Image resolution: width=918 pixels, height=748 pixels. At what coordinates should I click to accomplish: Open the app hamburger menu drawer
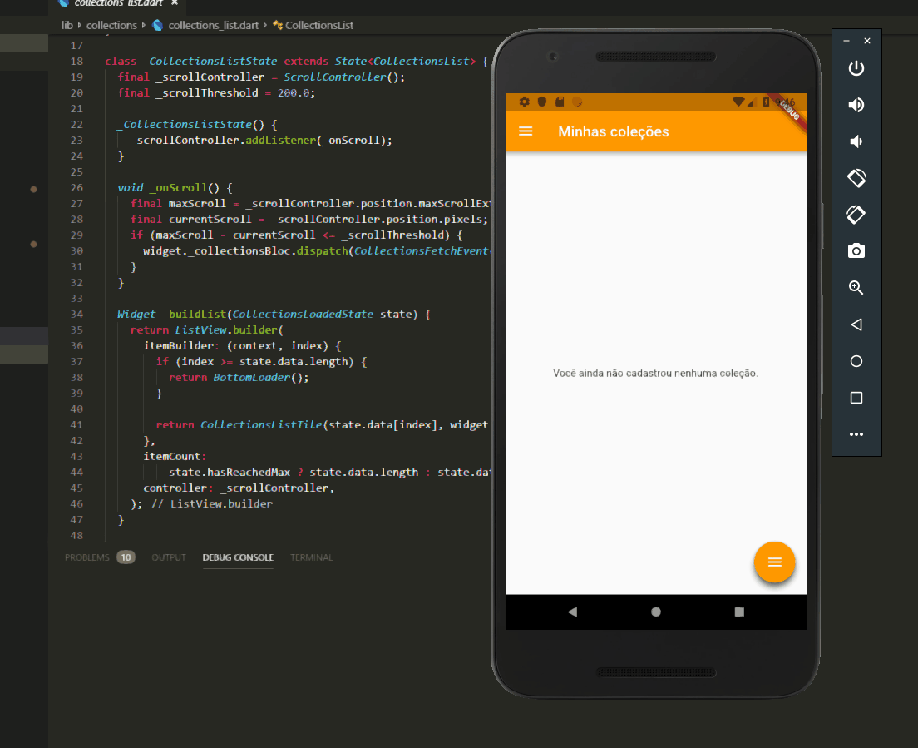526,131
